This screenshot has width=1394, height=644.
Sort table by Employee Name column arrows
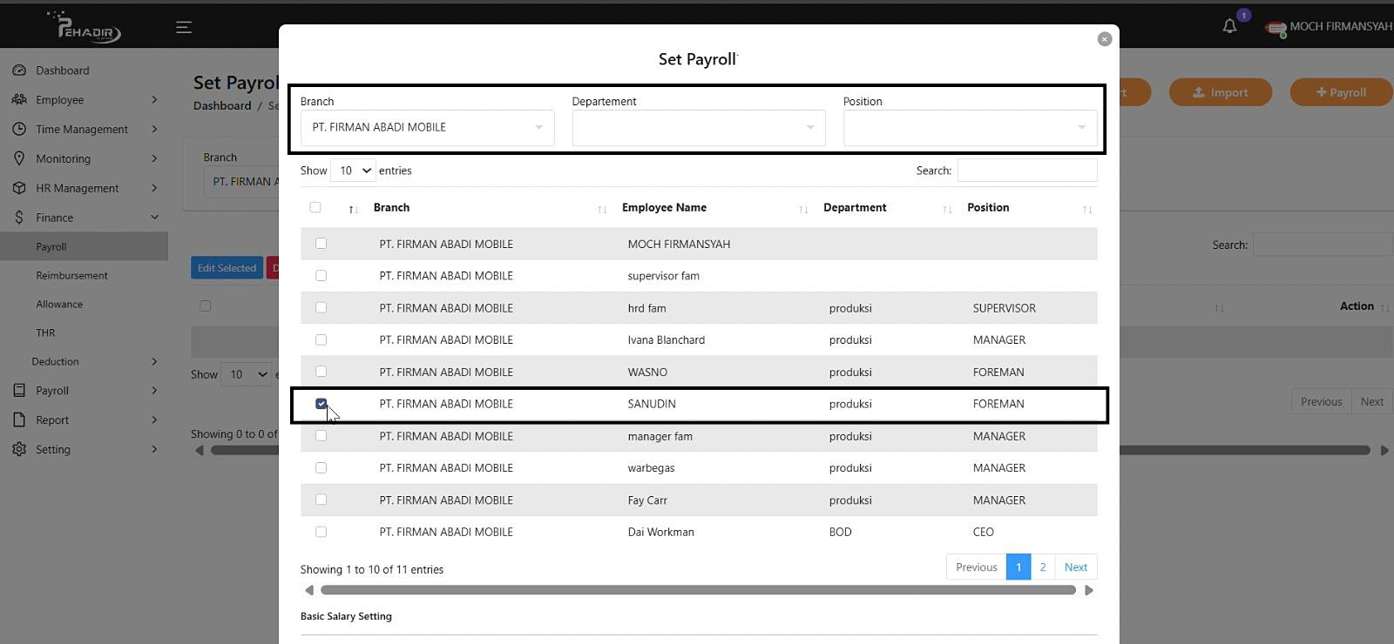[803, 209]
